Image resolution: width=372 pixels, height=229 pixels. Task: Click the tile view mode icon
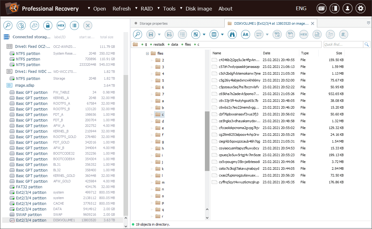[x=196, y=34]
